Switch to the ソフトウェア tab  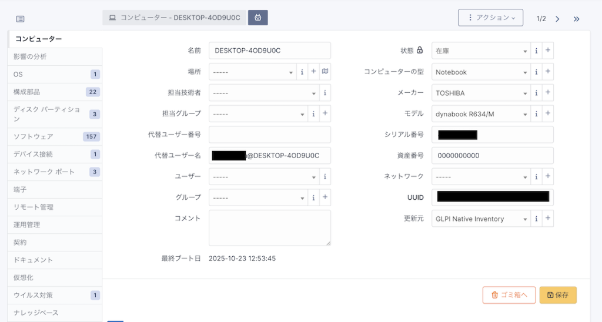tap(34, 137)
